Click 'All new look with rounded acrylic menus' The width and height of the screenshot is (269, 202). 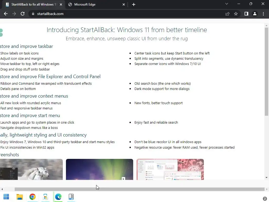tap(31, 103)
